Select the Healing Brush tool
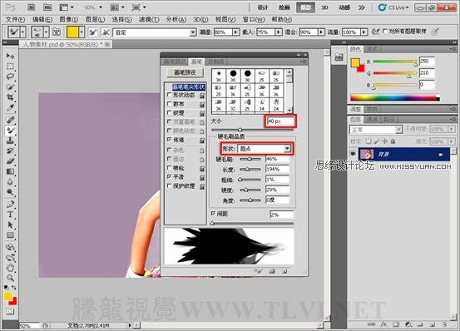Screen dimensions: 460x331 10,120
